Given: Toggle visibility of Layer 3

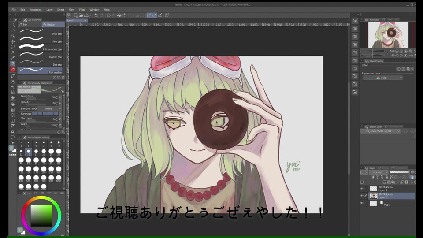Looking at the screenshot, I should point(362,189).
